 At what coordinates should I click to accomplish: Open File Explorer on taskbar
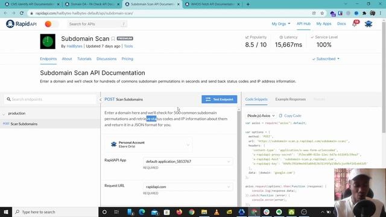(x=204, y=212)
